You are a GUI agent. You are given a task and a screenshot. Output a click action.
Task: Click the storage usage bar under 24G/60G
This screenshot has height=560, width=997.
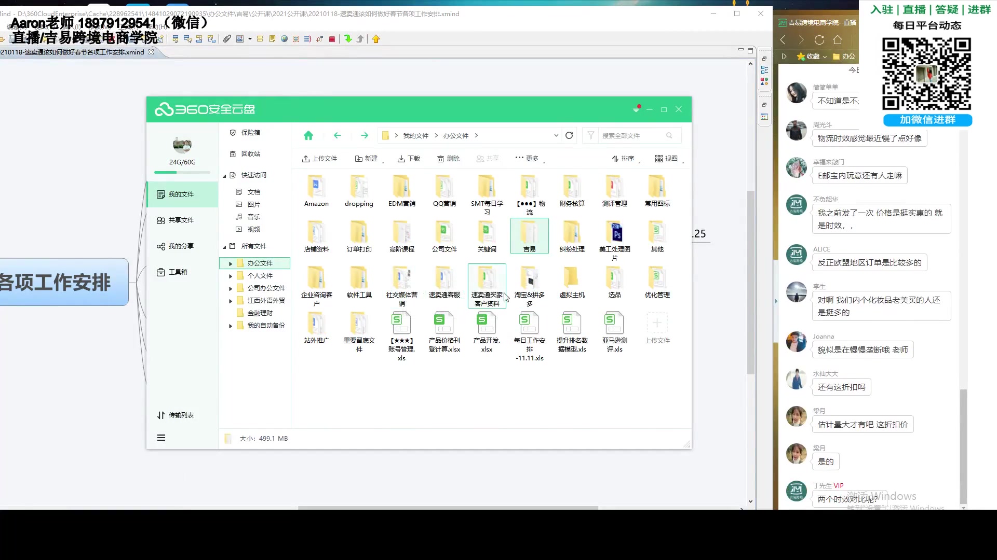[x=182, y=172]
